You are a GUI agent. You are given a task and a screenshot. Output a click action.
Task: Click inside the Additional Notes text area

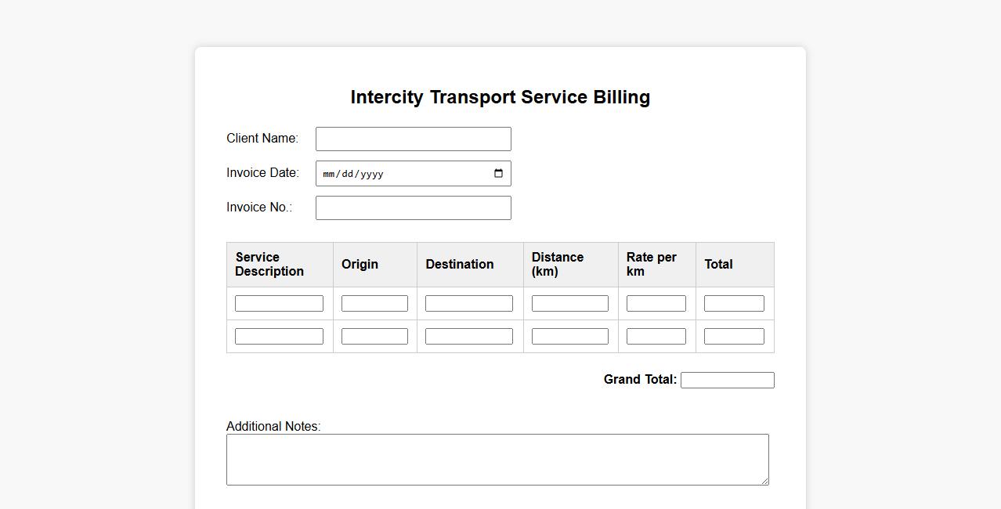497,460
